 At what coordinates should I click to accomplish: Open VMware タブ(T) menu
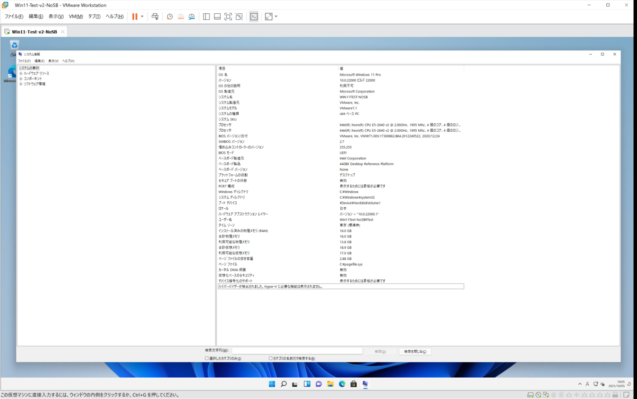point(94,16)
